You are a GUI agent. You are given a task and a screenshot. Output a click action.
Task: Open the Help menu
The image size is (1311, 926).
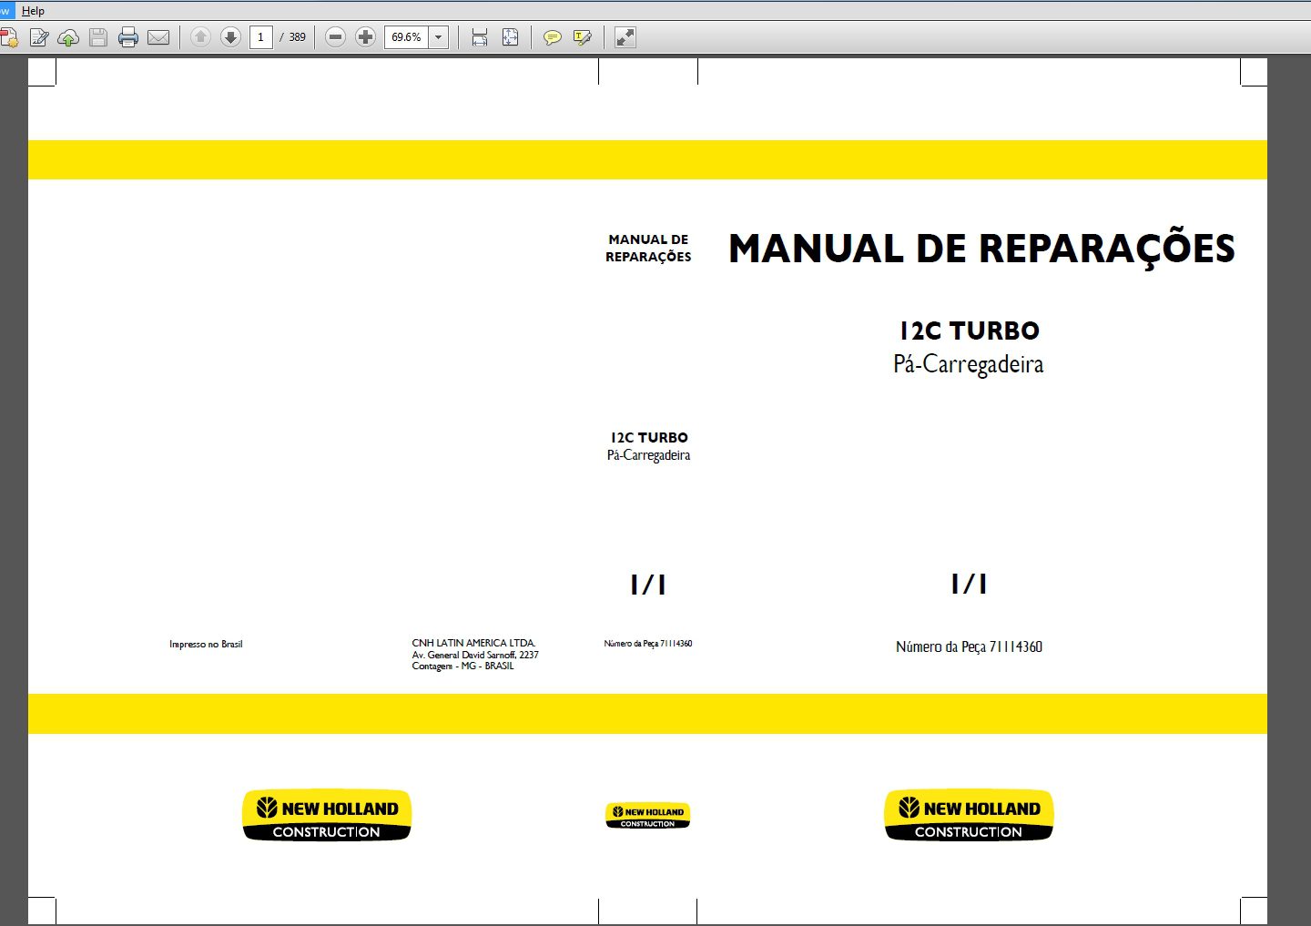point(33,11)
